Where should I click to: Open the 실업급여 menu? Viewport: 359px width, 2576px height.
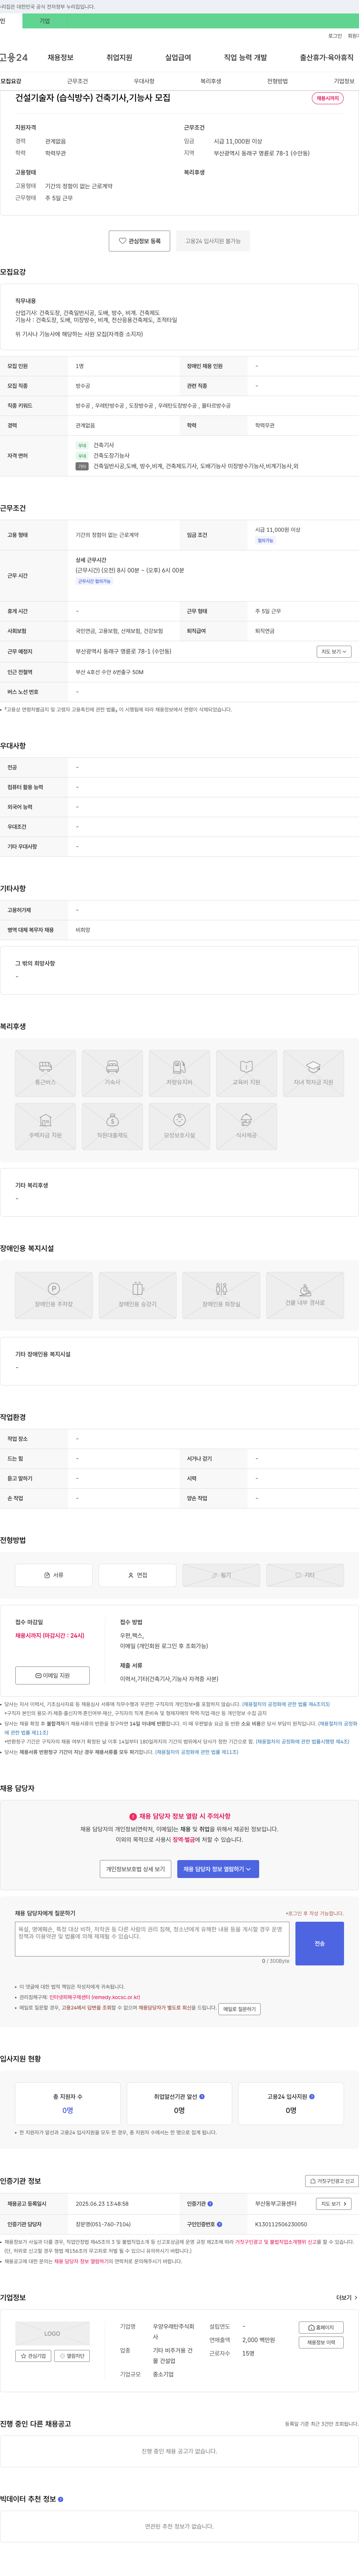point(178,58)
